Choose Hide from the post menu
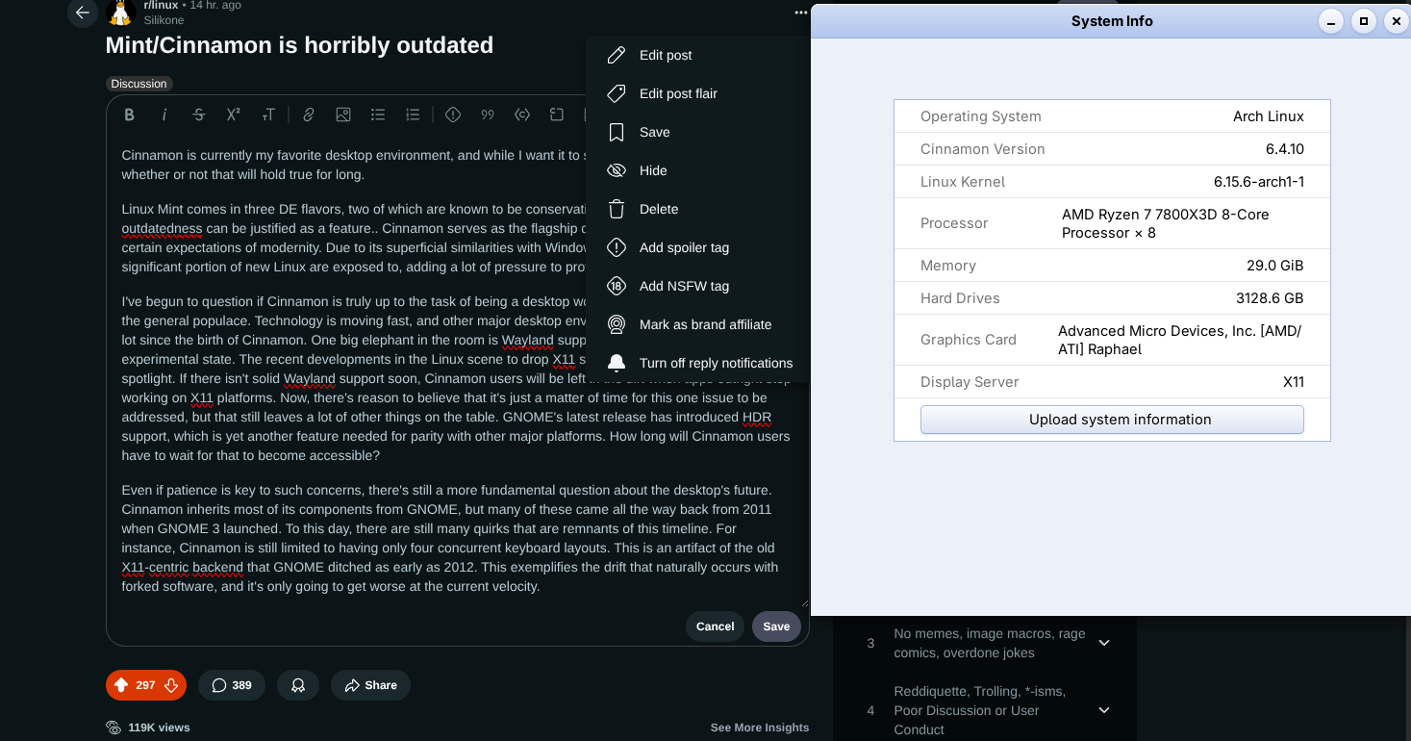 pos(697,170)
